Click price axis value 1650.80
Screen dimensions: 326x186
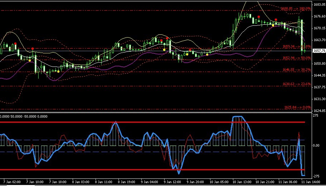pyautogui.click(x=320, y=64)
